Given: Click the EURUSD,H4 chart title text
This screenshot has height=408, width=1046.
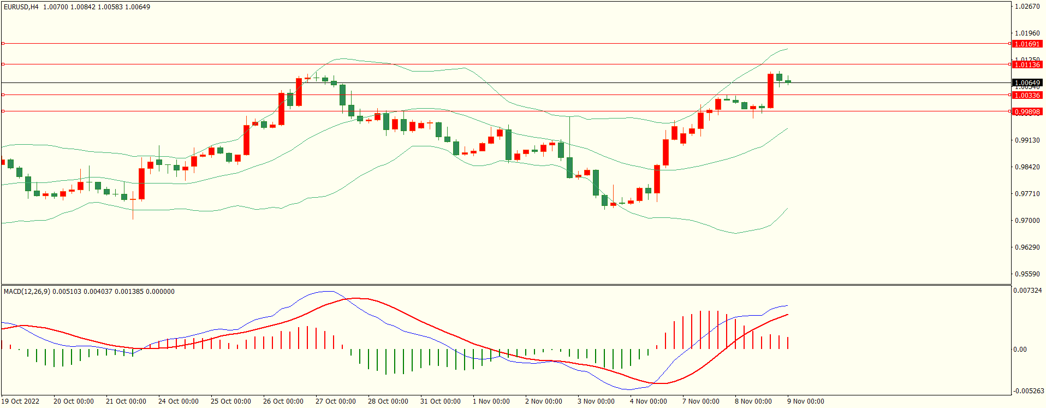Looking at the screenshot, I should pos(21,7).
